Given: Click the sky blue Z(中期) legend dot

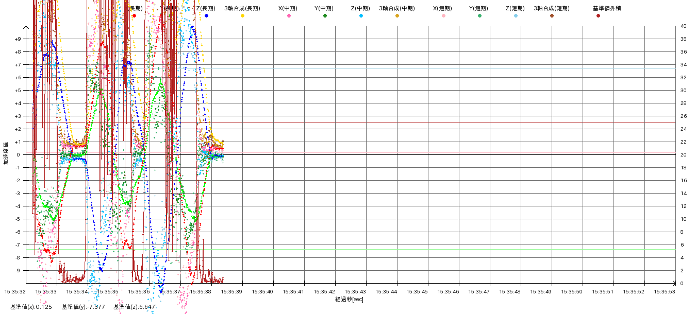Looking at the screenshot, I should (361, 16).
